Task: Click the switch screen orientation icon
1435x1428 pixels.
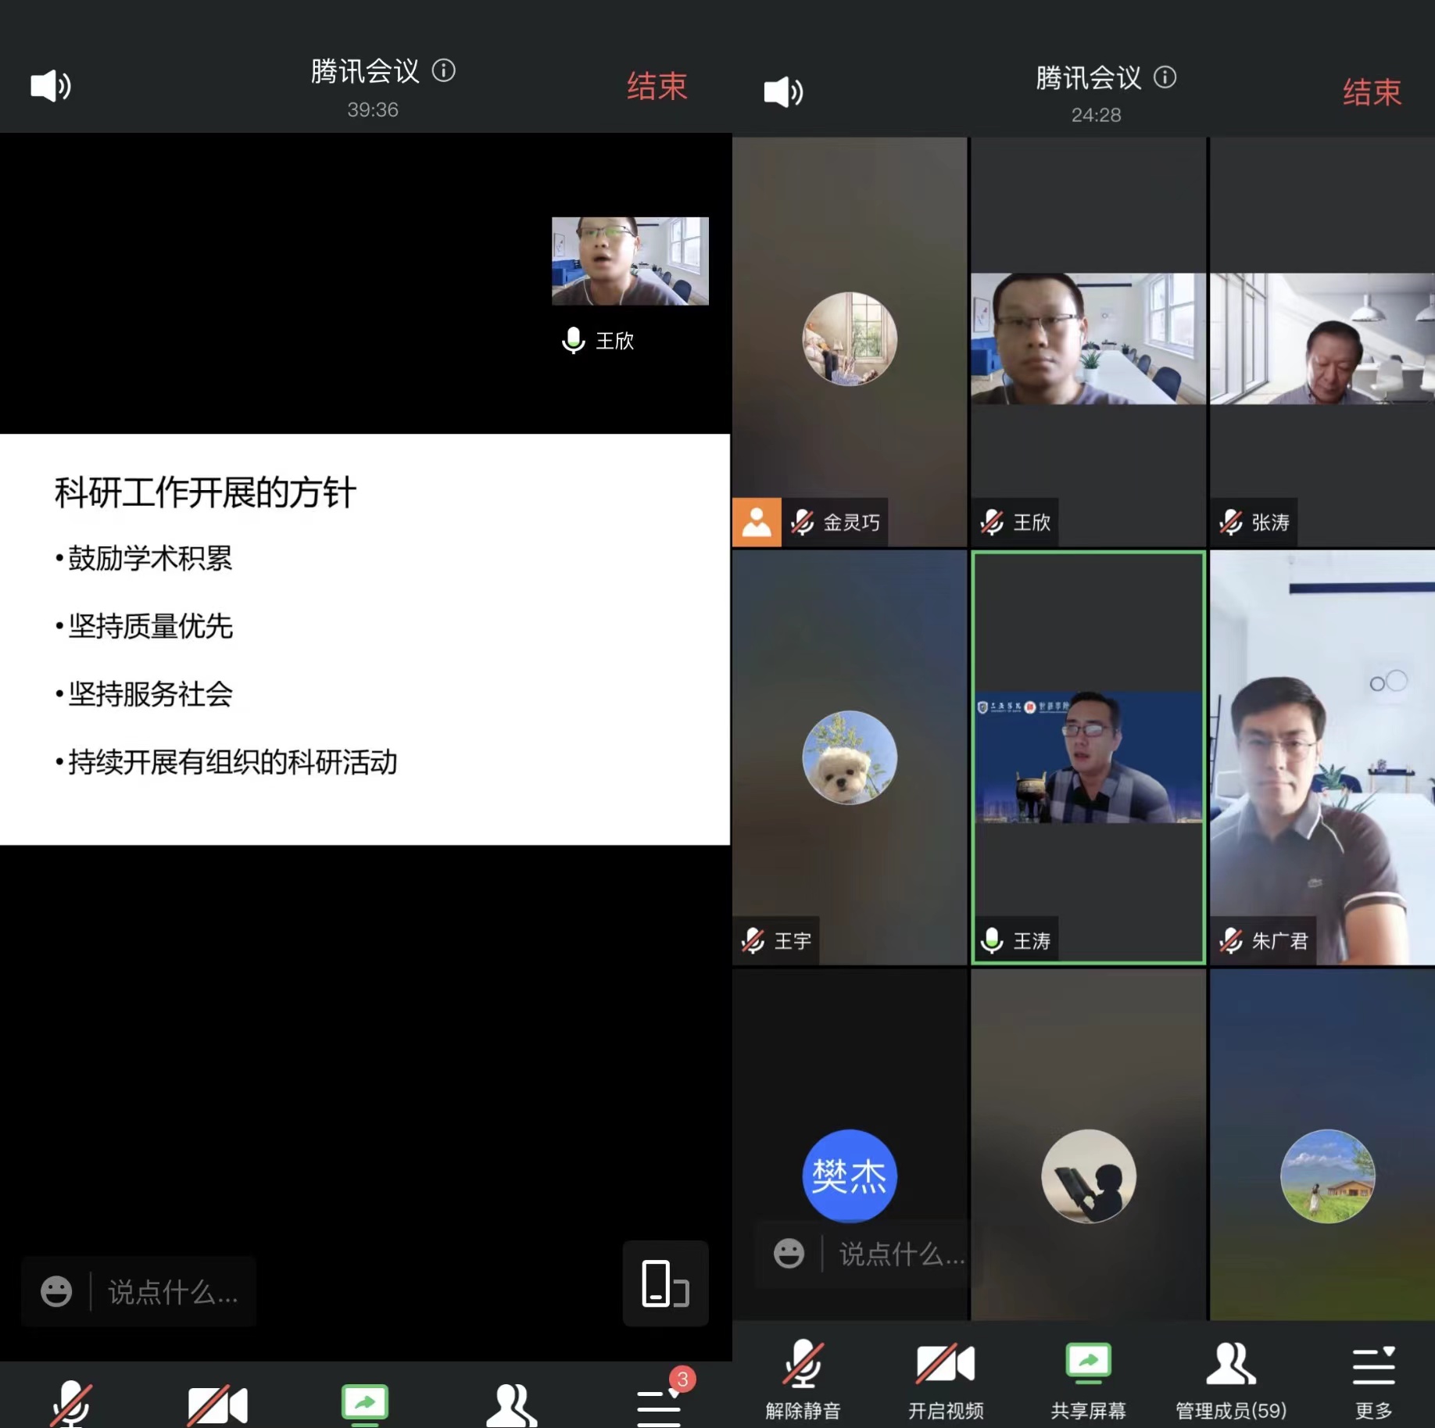Action: point(665,1283)
